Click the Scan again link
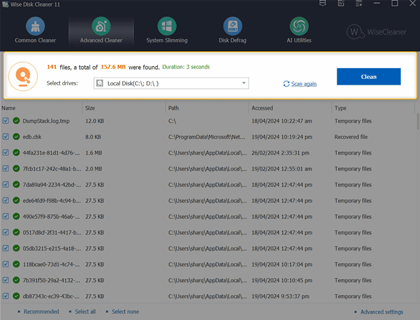The image size is (420, 320). (304, 84)
